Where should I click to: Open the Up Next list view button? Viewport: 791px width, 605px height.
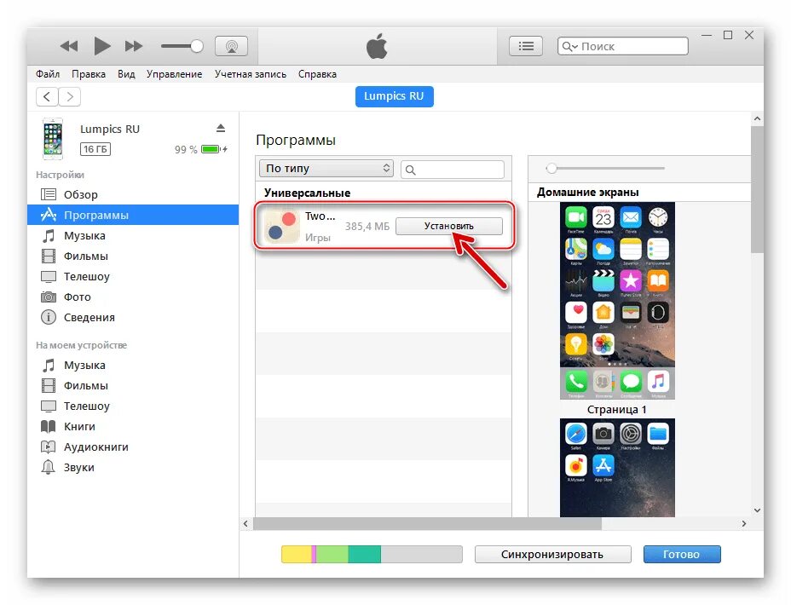(526, 46)
